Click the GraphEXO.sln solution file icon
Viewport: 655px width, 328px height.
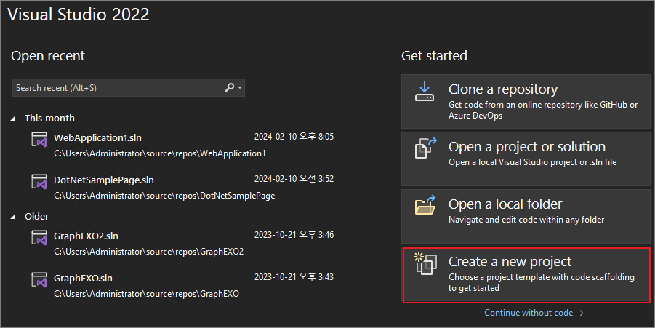[39, 280]
